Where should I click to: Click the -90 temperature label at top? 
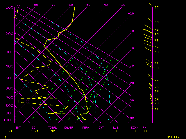click(18, 5)
